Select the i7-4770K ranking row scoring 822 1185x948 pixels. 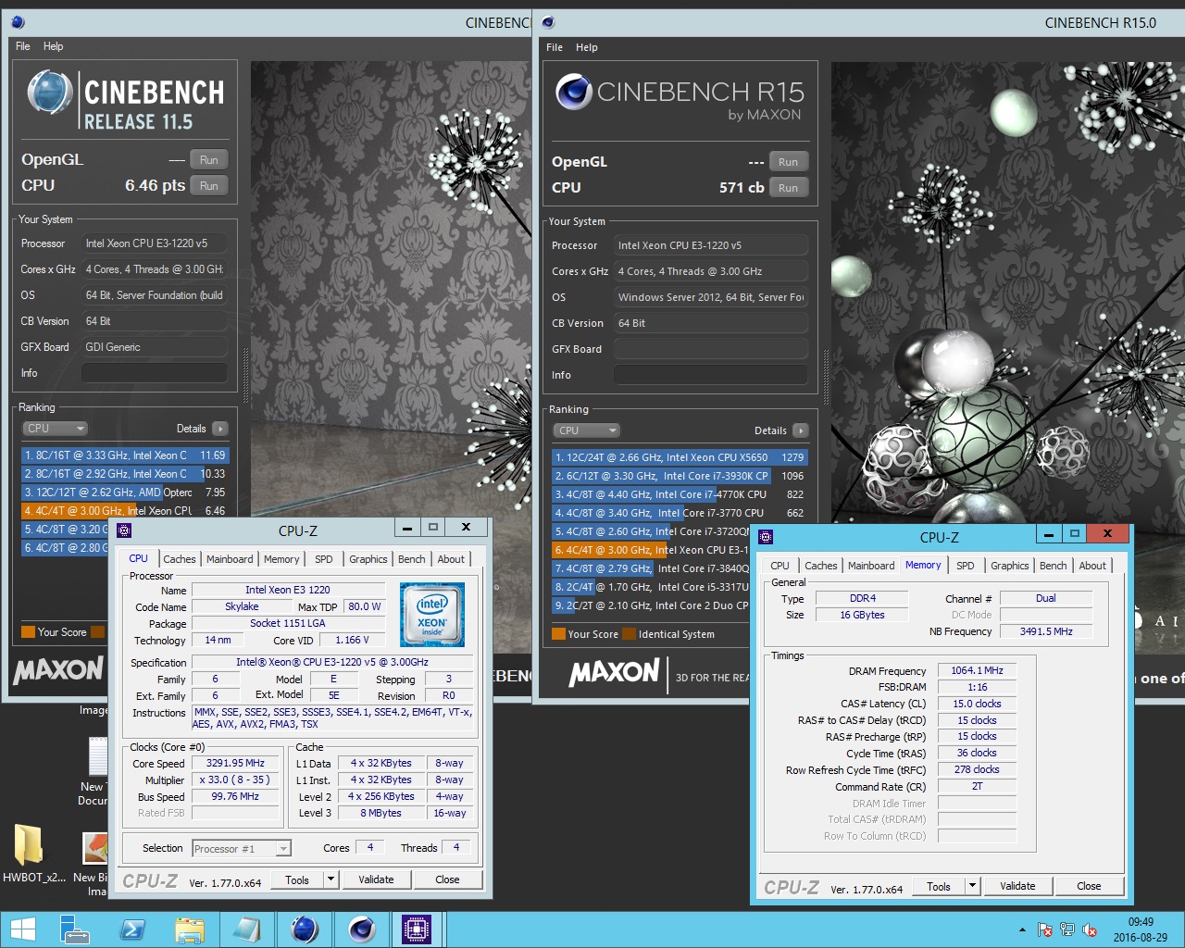click(x=680, y=494)
